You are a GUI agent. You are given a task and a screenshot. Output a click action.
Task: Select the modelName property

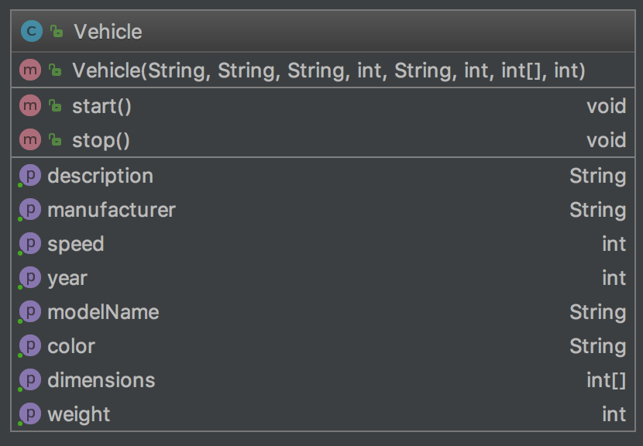[323, 312]
